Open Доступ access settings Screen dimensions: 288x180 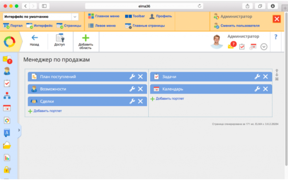click(59, 40)
